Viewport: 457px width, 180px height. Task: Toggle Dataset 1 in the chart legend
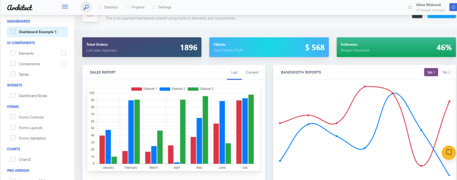(x=144, y=89)
